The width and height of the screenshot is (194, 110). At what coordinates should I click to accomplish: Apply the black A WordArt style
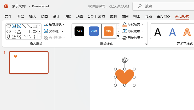(158, 32)
